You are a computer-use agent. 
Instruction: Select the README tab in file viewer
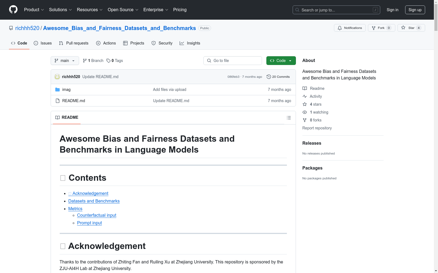[x=67, y=118]
